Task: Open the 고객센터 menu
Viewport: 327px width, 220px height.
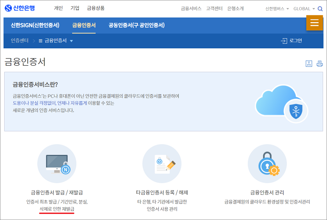Action: 214,8
